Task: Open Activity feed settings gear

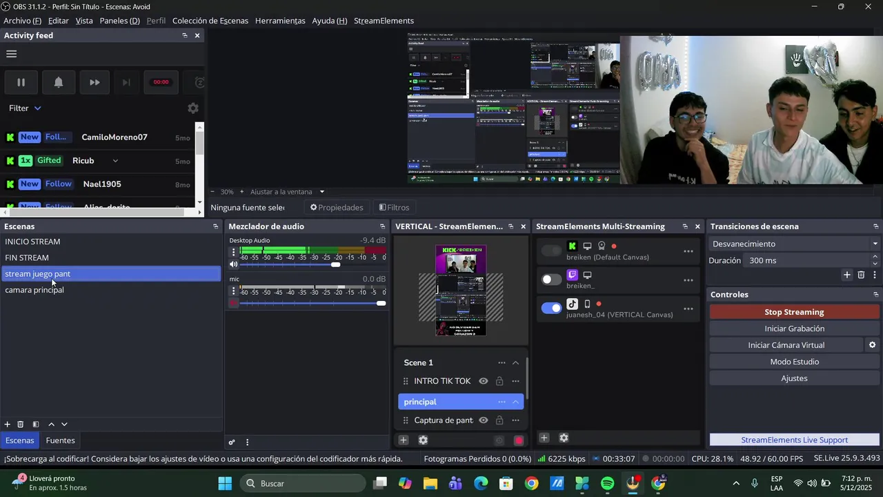Action: tap(193, 108)
